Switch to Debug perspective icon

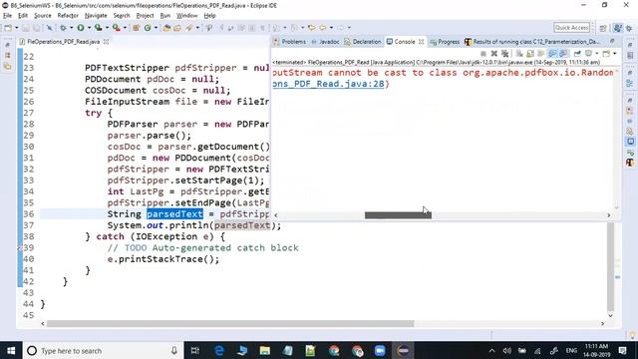click(x=629, y=28)
